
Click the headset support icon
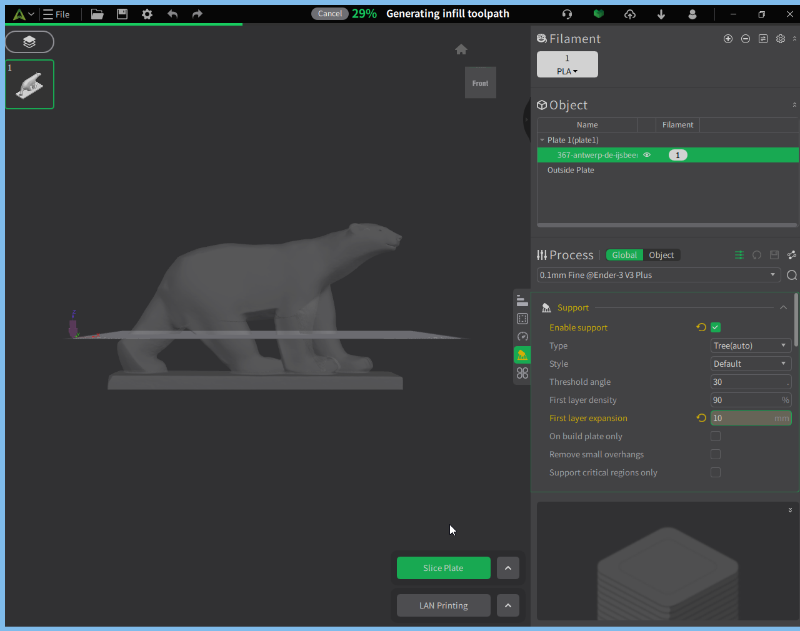click(x=567, y=14)
